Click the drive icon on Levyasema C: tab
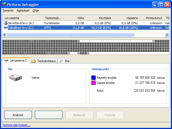This screenshot has width=172, height=129. 6,60
